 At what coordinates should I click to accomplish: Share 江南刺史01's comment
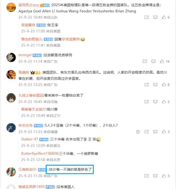(147, 176)
